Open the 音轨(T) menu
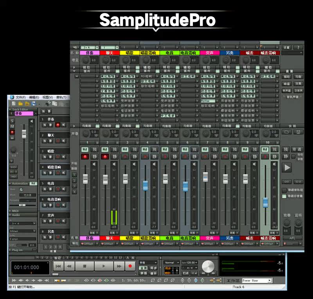This screenshot has width=313, height=299. click(61, 97)
